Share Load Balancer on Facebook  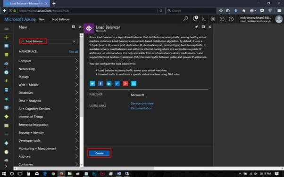100,83
